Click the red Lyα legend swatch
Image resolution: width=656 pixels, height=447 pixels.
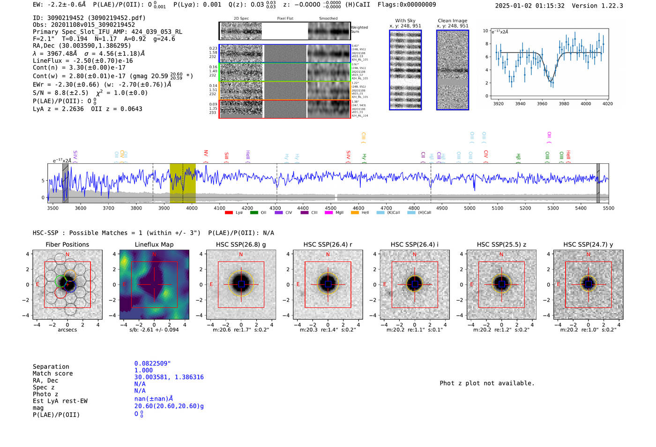229,212
